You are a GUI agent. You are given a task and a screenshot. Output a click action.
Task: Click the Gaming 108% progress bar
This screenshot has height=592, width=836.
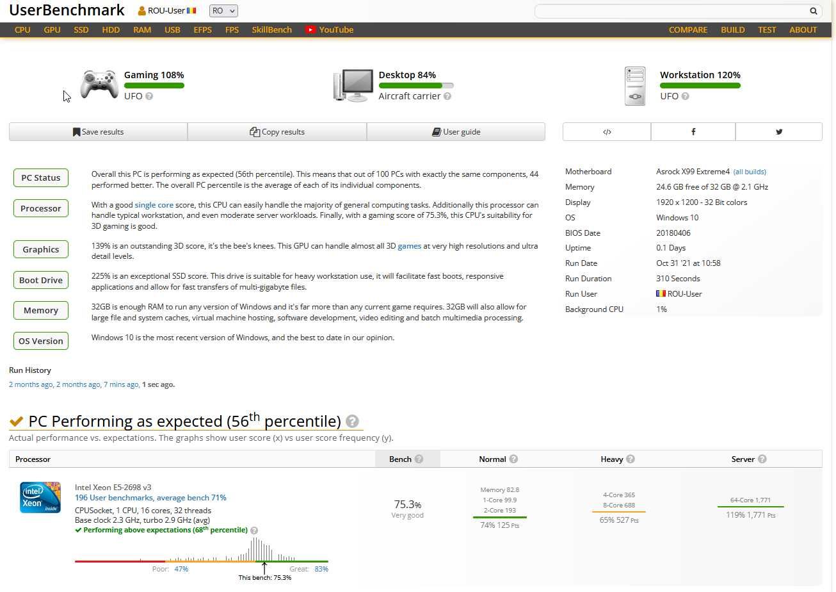tap(154, 85)
